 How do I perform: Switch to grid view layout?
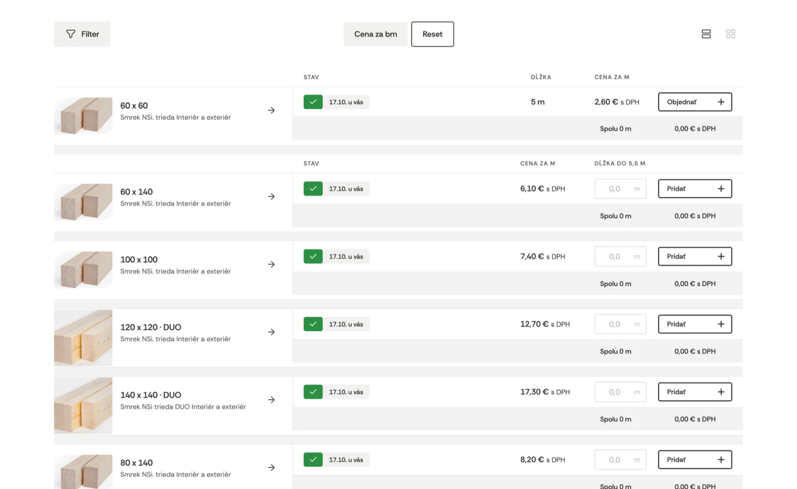point(730,34)
